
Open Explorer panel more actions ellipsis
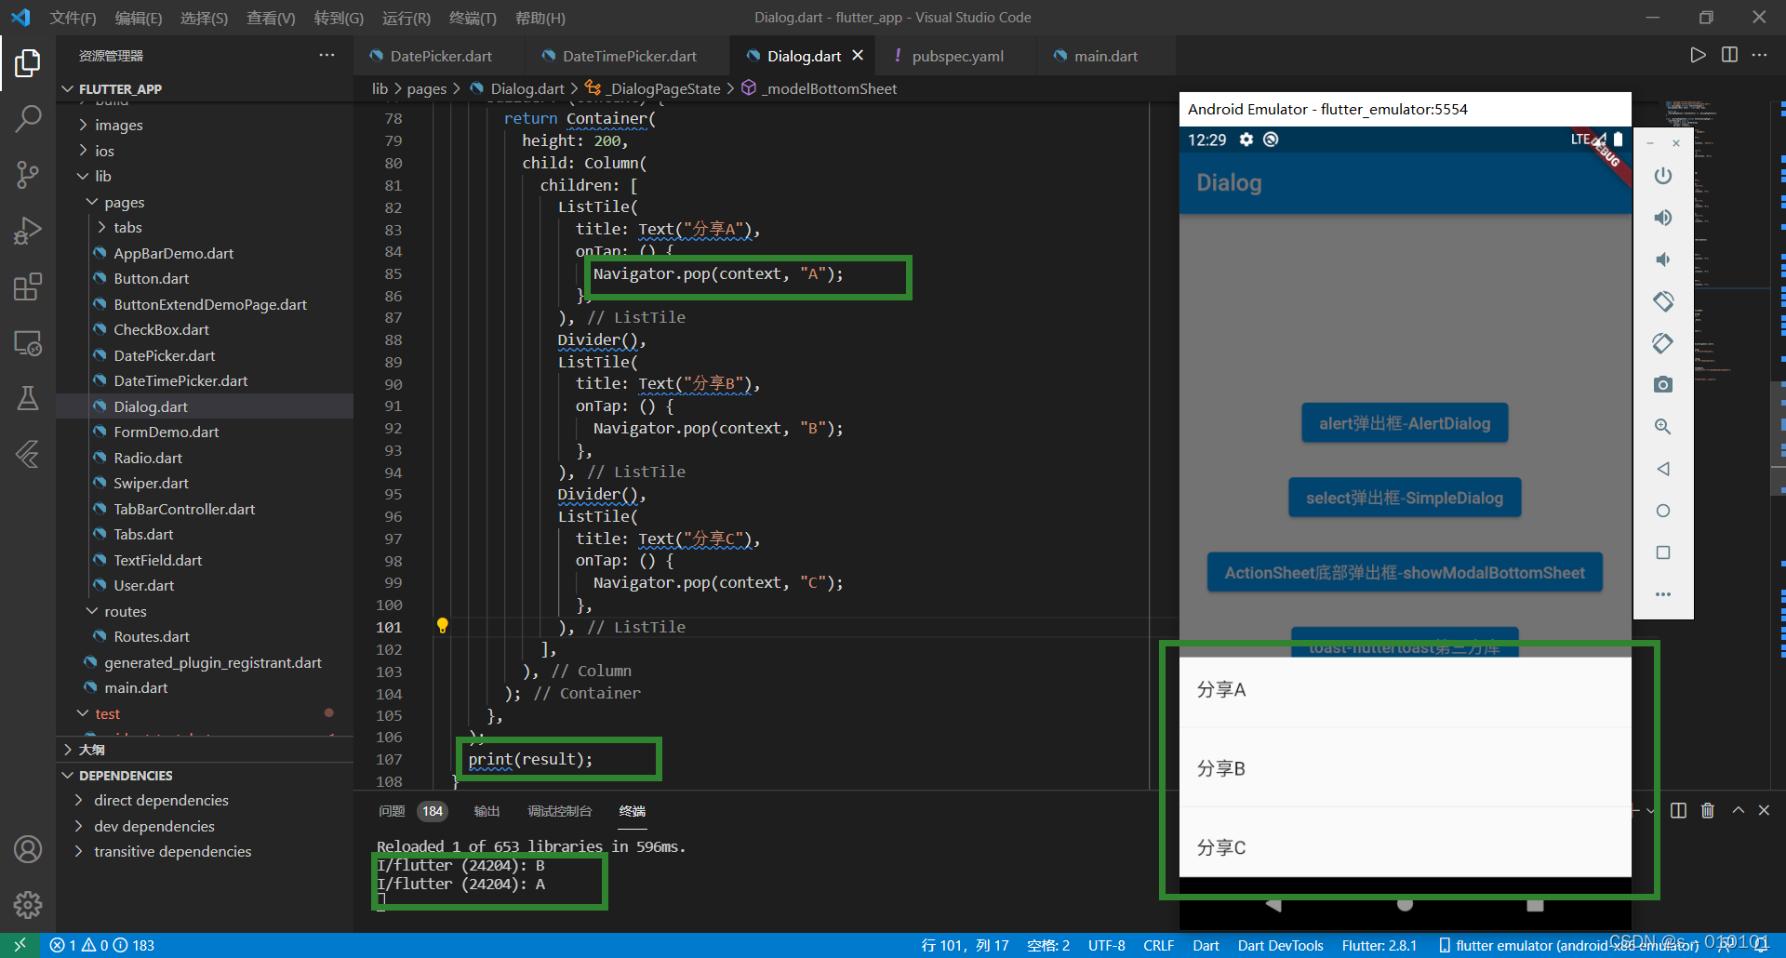(327, 55)
